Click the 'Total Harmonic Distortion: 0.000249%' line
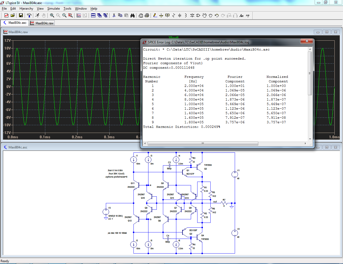The image size is (343, 264). tap(182, 127)
